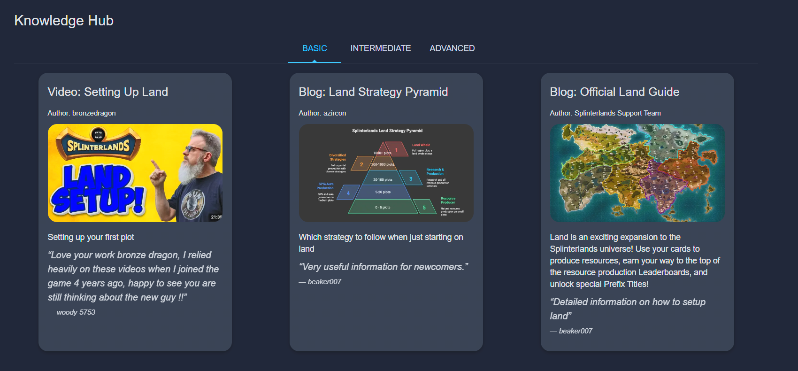Open the Land Strategy Pyramid image
Image resolution: width=798 pixels, height=371 pixels.
pyautogui.click(x=386, y=173)
